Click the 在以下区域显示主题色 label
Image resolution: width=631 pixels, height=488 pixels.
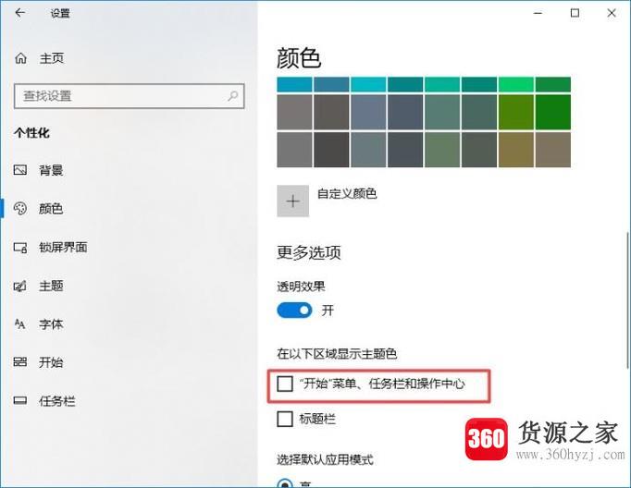[337, 354]
